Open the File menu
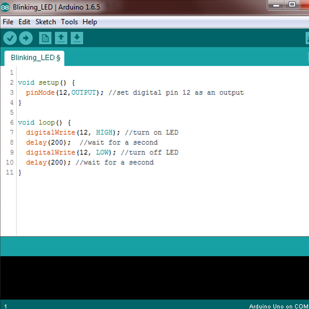 click(x=8, y=22)
